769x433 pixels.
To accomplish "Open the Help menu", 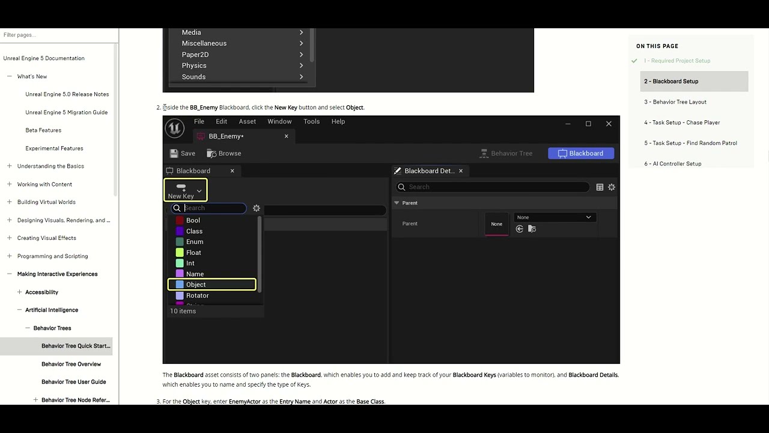I will click(338, 121).
